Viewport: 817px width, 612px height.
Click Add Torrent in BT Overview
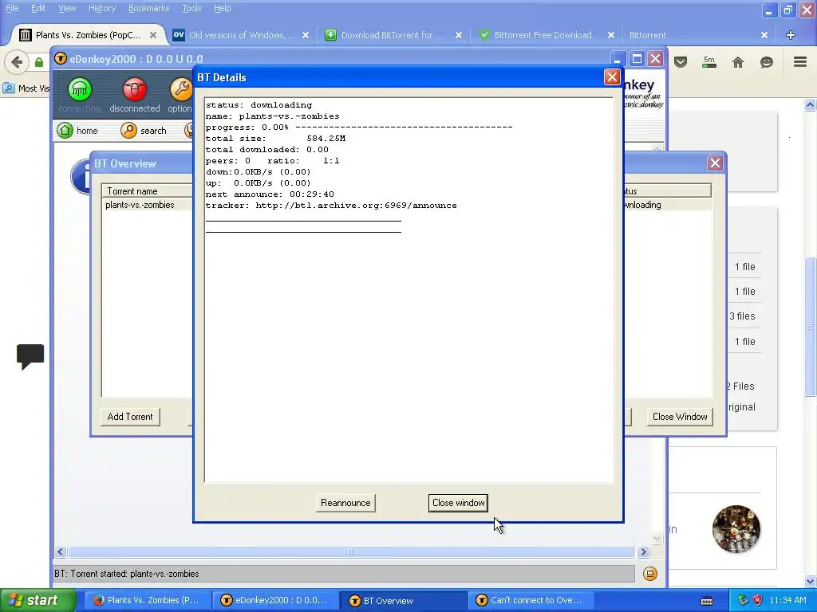(x=130, y=416)
